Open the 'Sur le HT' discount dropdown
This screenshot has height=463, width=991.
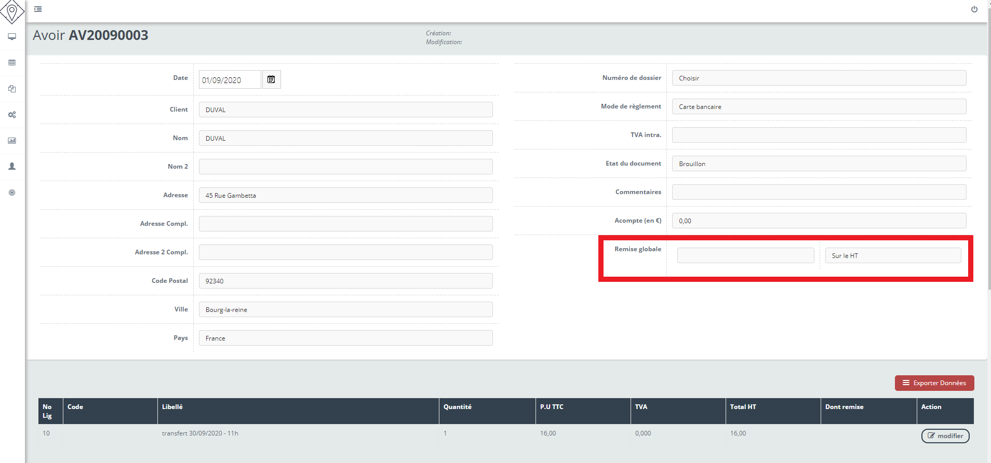coord(893,255)
